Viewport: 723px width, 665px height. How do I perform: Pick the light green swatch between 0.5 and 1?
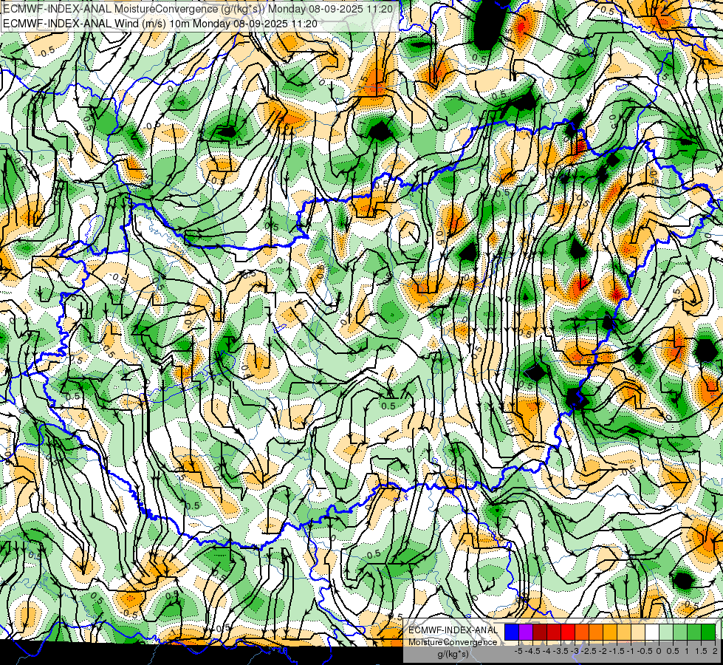[x=680, y=632]
